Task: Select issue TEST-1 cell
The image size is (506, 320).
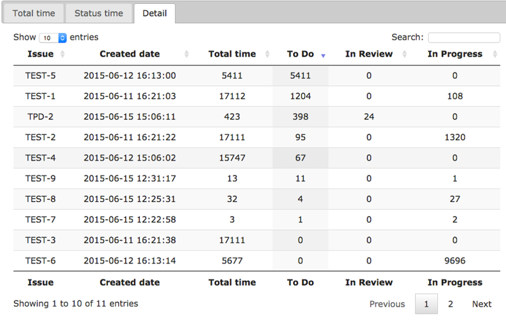Action: (41, 96)
